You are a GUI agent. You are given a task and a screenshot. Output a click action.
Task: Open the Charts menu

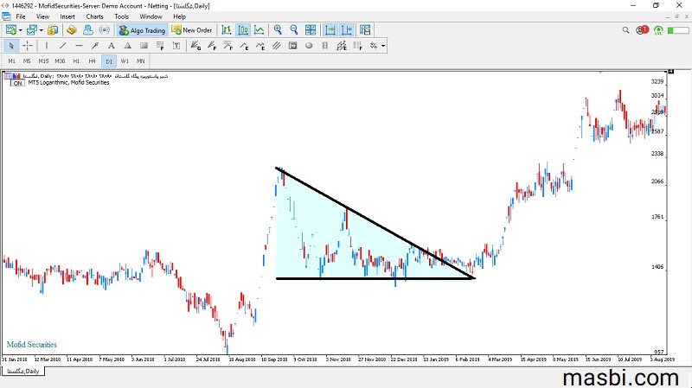coord(94,16)
